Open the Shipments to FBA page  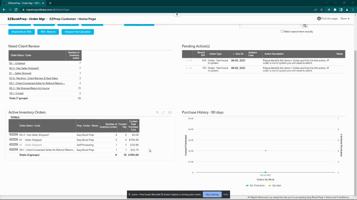click(21, 32)
